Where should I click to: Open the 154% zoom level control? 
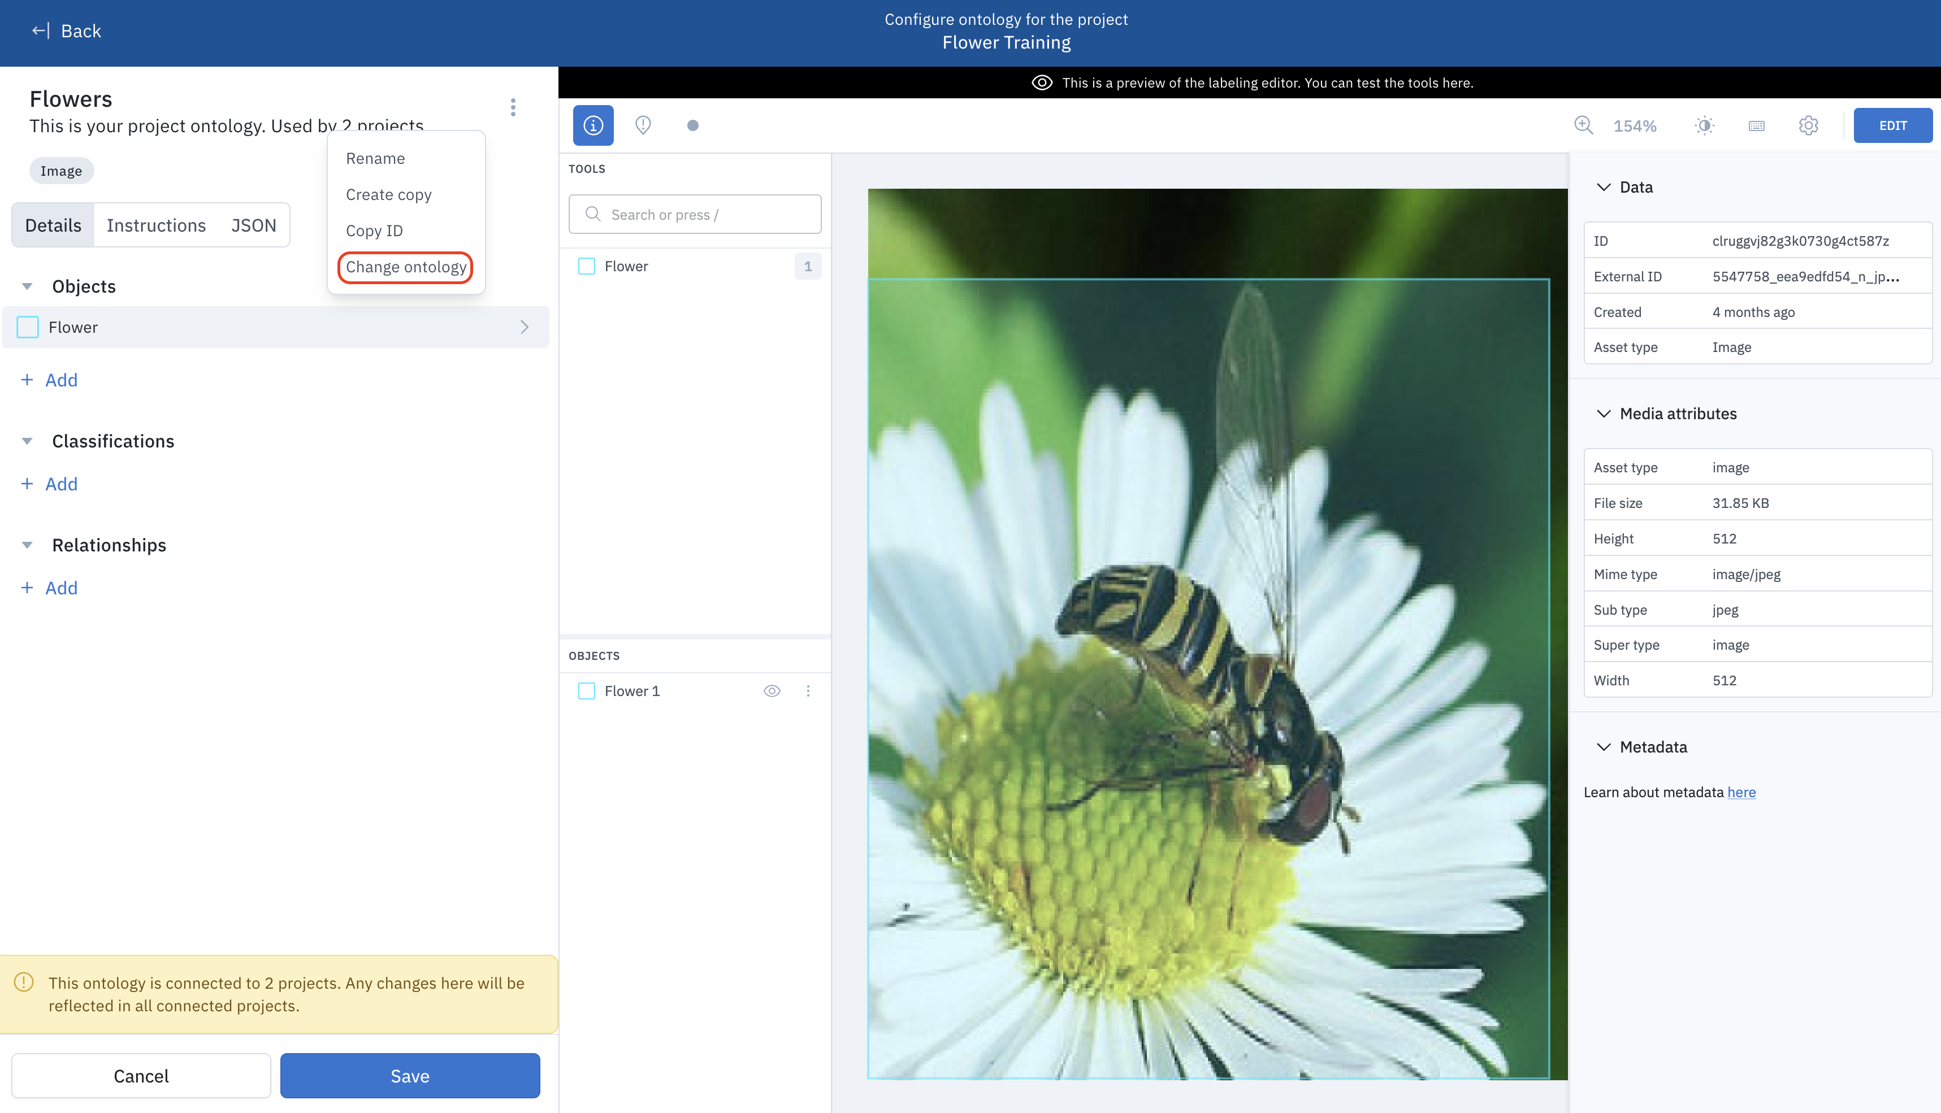pyautogui.click(x=1634, y=126)
